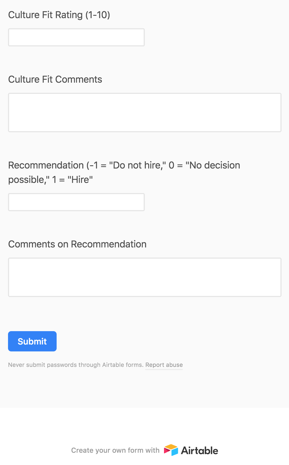Select the Recommendation number input box
This screenshot has width=289, height=465.
(x=76, y=202)
